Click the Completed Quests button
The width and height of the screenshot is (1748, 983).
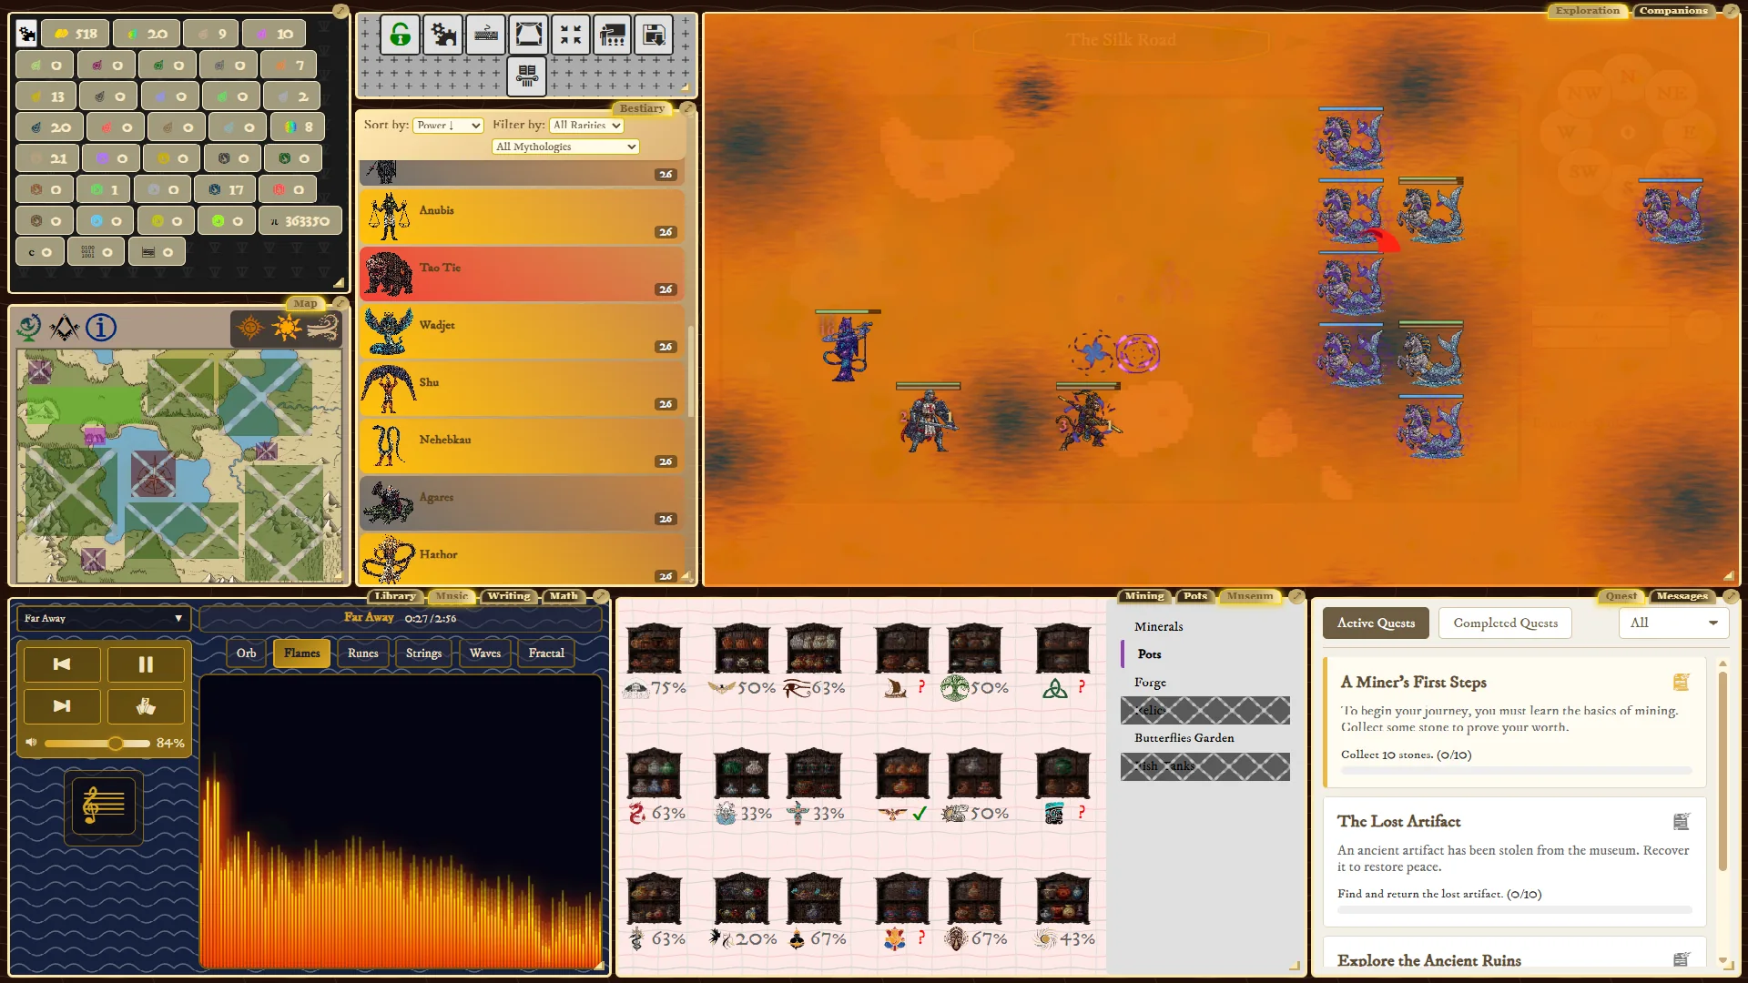(1504, 623)
